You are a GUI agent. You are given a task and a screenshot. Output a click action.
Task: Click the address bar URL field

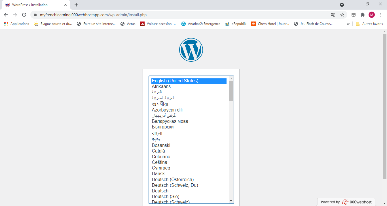(181, 15)
